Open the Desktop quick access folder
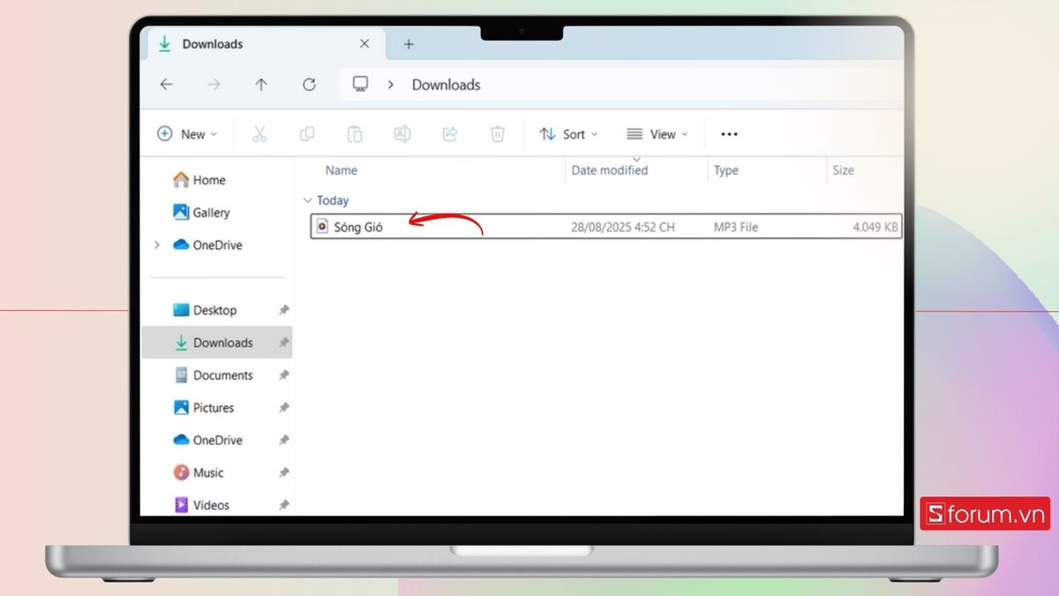Image resolution: width=1059 pixels, height=596 pixels. click(x=205, y=310)
